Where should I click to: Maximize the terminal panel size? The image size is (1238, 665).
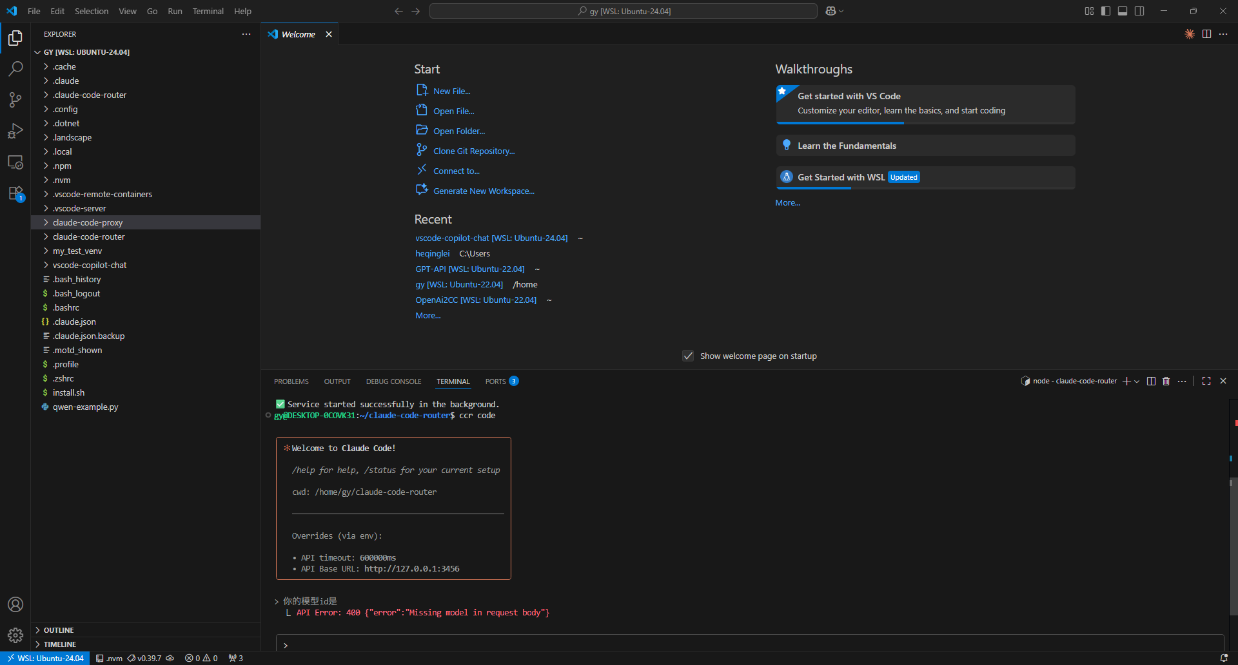1206,381
